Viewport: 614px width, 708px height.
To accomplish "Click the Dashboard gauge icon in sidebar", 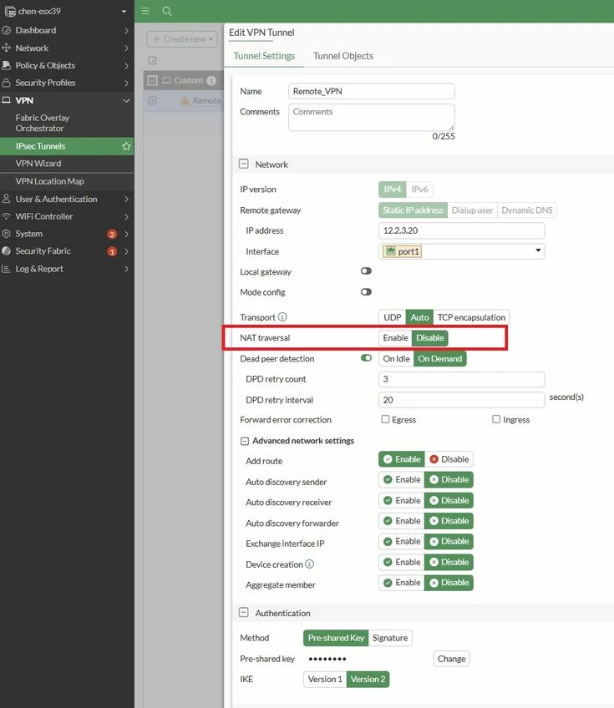I will 7,30.
